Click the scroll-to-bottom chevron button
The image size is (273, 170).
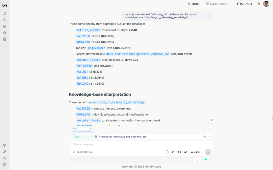(x=212, y=120)
